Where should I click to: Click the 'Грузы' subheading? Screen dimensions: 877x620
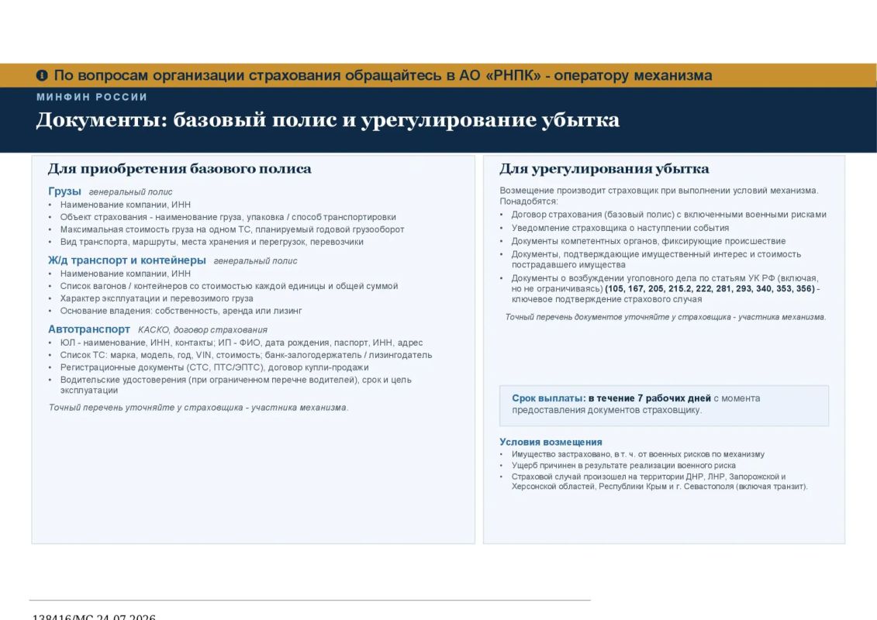tap(64, 191)
